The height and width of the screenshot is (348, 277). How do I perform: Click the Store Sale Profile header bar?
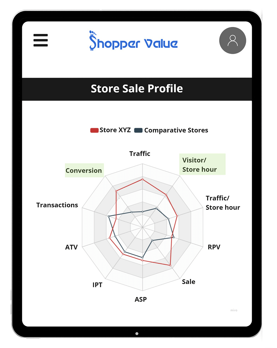[x=137, y=89]
